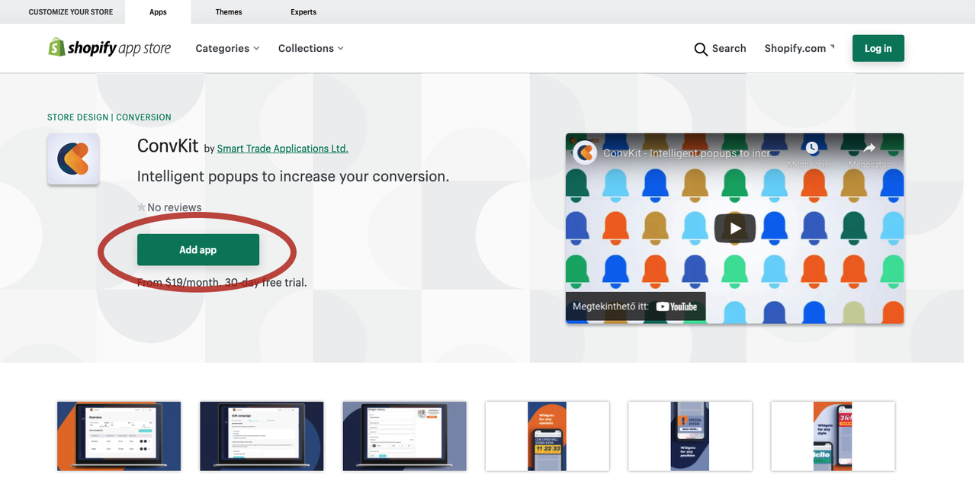Switch to the Apps tab
This screenshot has width=976, height=494.
point(158,12)
